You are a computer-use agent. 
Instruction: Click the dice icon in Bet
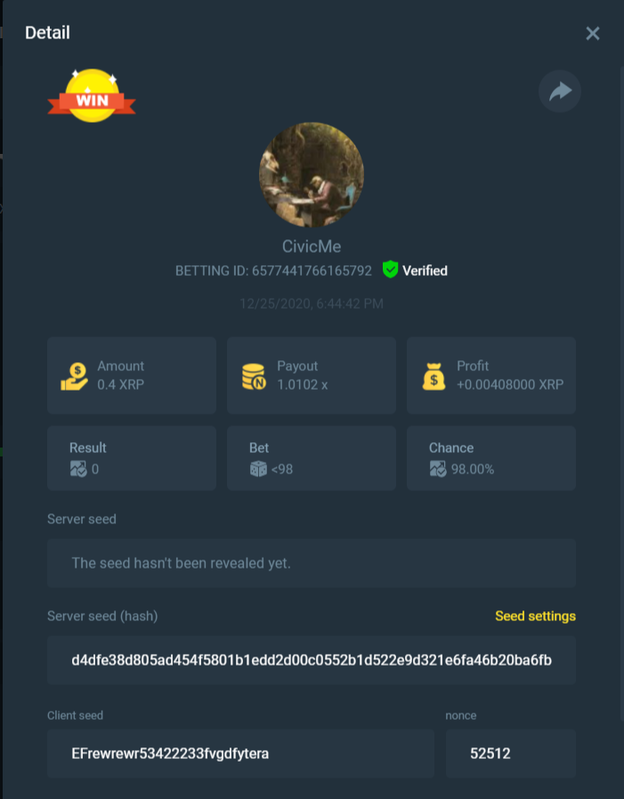click(258, 469)
